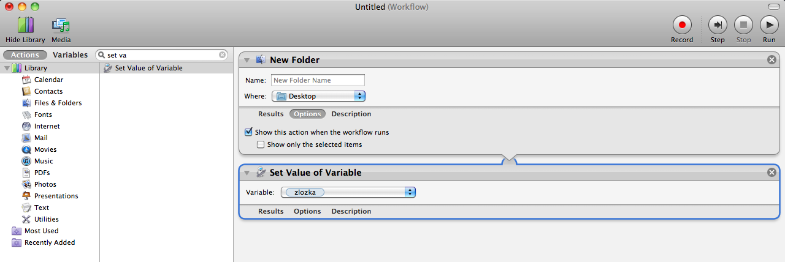
Task: Open the Media browser icon
Action: [61, 25]
